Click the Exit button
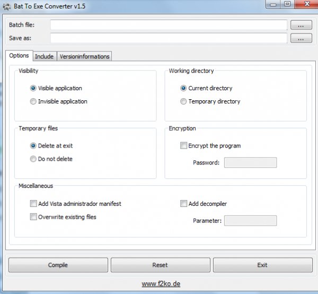Viewport: 318px width, 294px height. pos(263,265)
